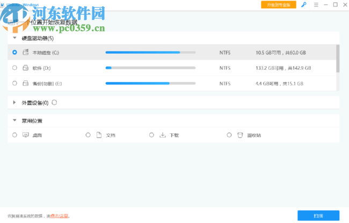349x223 pixels.
Task: Click the E drive disk icon
Action: click(26, 83)
